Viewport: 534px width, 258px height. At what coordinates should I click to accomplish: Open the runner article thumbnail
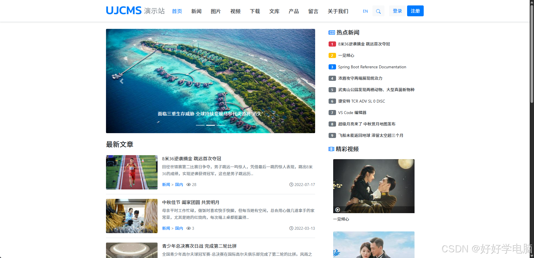click(132, 172)
